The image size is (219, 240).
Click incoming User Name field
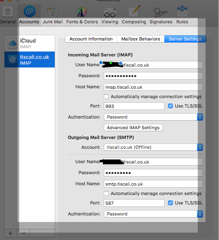click(x=153, y=65)
